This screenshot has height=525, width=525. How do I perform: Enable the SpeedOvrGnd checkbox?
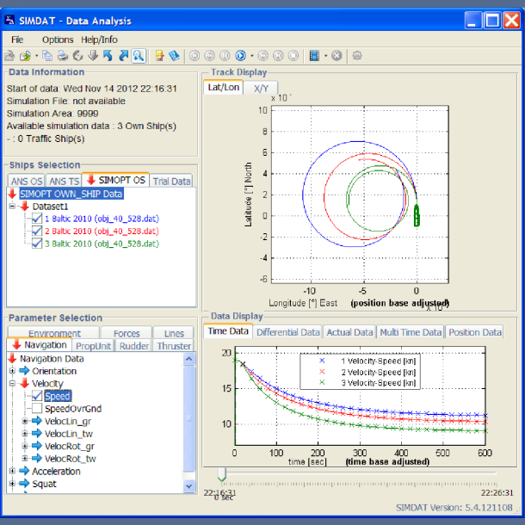click(x=37, y=409)
